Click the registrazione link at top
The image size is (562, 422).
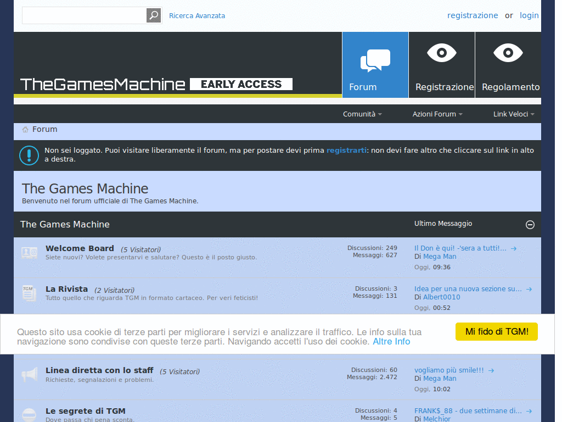[473, 15]
